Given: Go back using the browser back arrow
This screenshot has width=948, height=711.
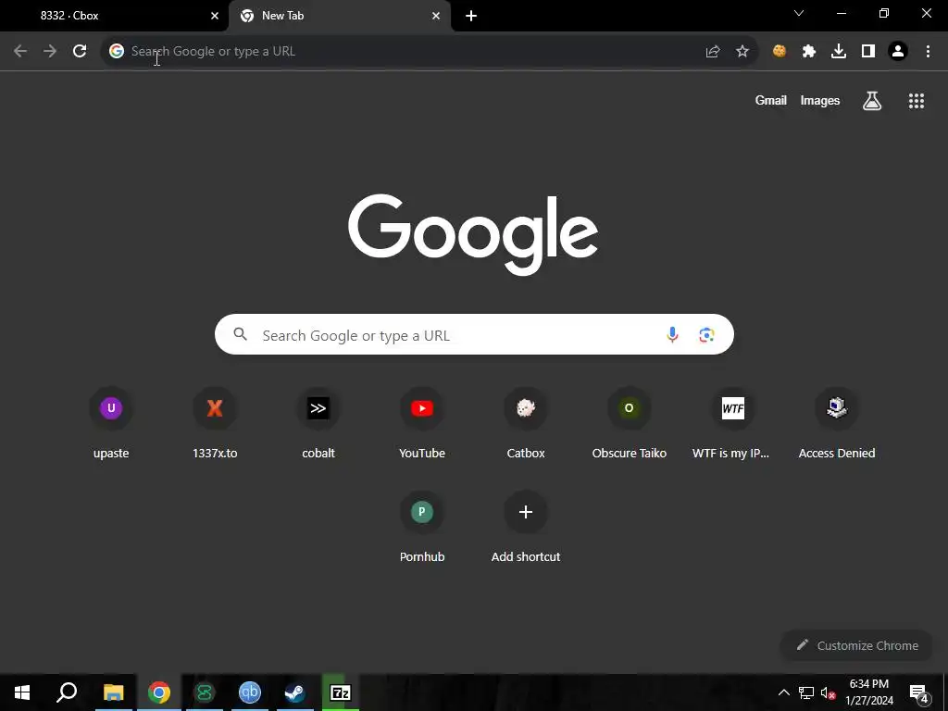Looking at the screenshot, I should (20, 52).
